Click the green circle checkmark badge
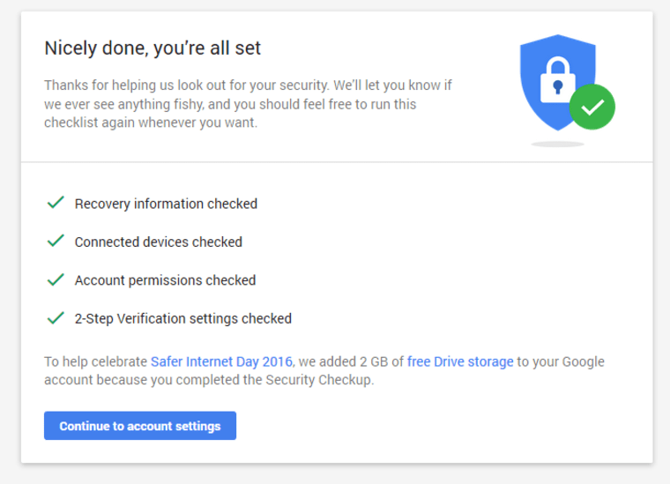670x484 pixels. (592, 107)
